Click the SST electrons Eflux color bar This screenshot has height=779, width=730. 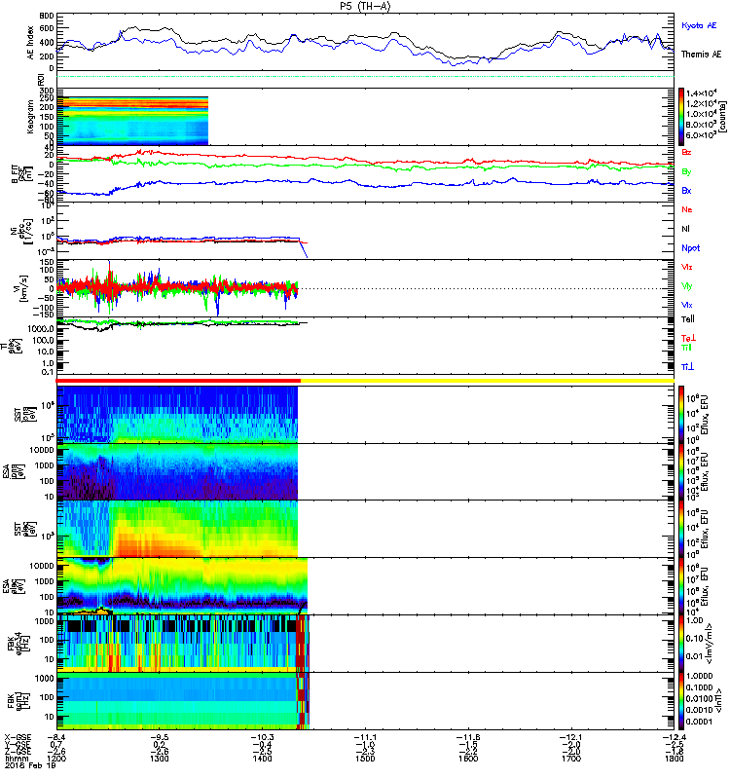point(681,529)
